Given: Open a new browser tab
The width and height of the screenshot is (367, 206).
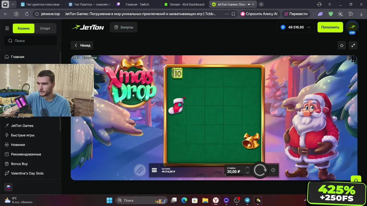Looking at the screenshot, I should tap(261, 4).
